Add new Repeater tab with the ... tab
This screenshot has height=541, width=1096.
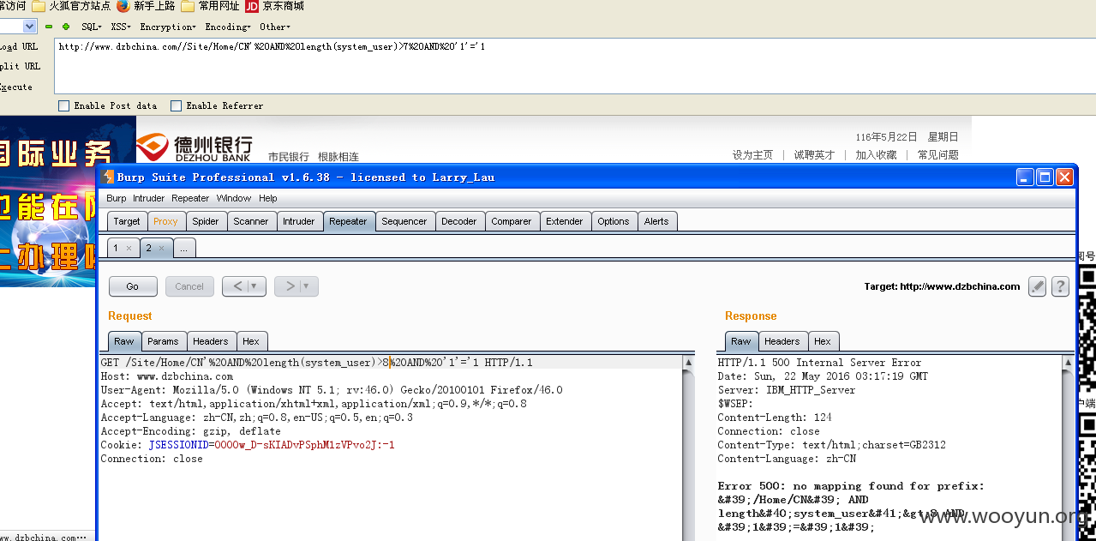coord(184,248)
